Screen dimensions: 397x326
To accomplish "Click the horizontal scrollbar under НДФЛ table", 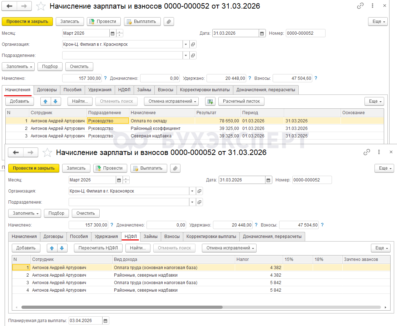I will [x=121, y=307].
